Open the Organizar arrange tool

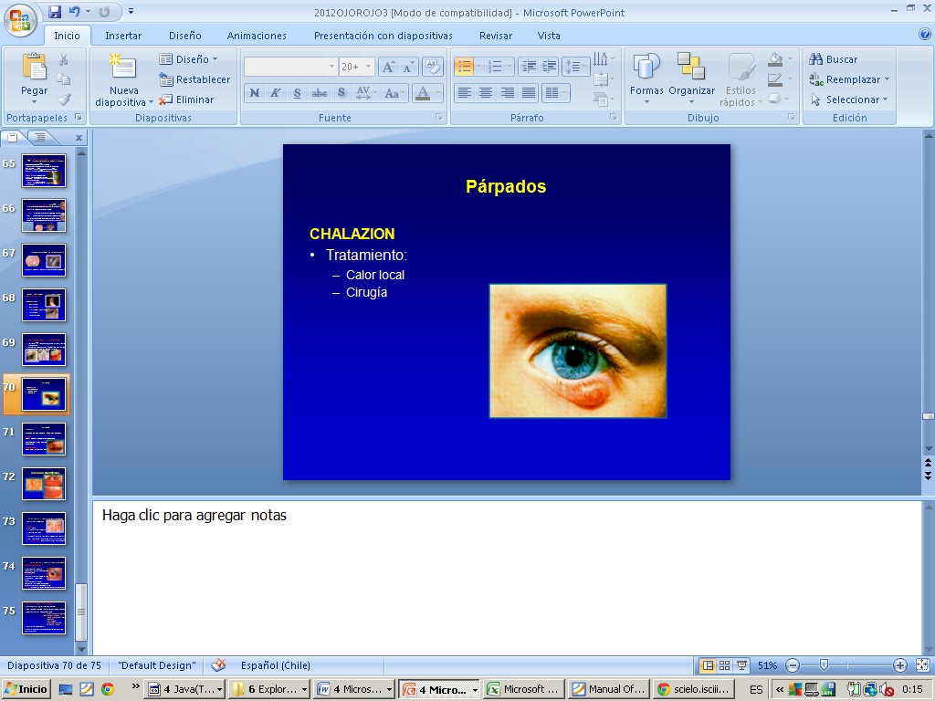coord(691,68)
